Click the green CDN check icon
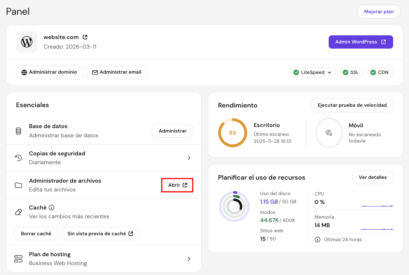 point(373,72)
